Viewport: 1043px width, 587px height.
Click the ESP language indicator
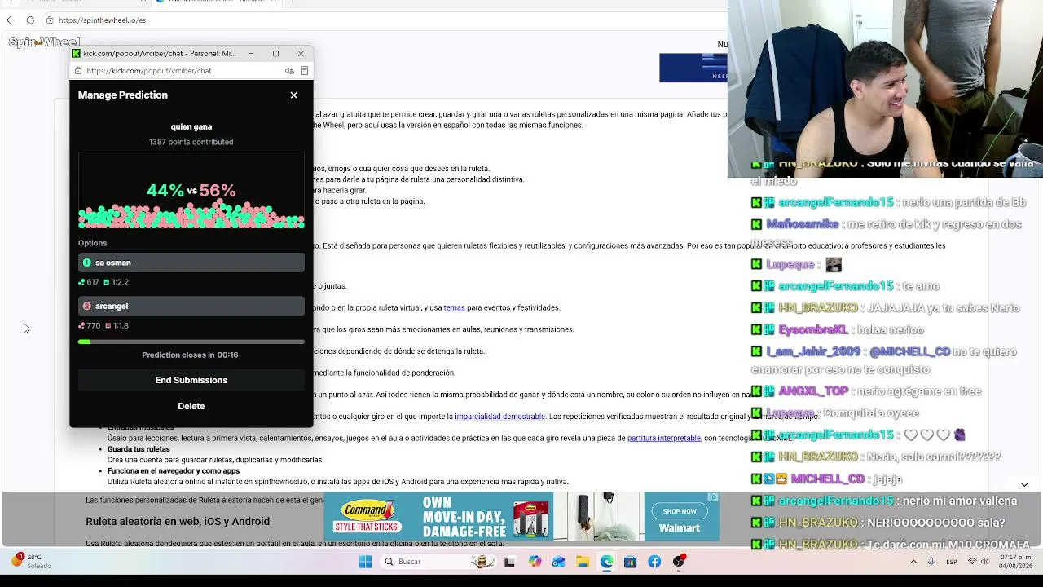tap(952, 562)
